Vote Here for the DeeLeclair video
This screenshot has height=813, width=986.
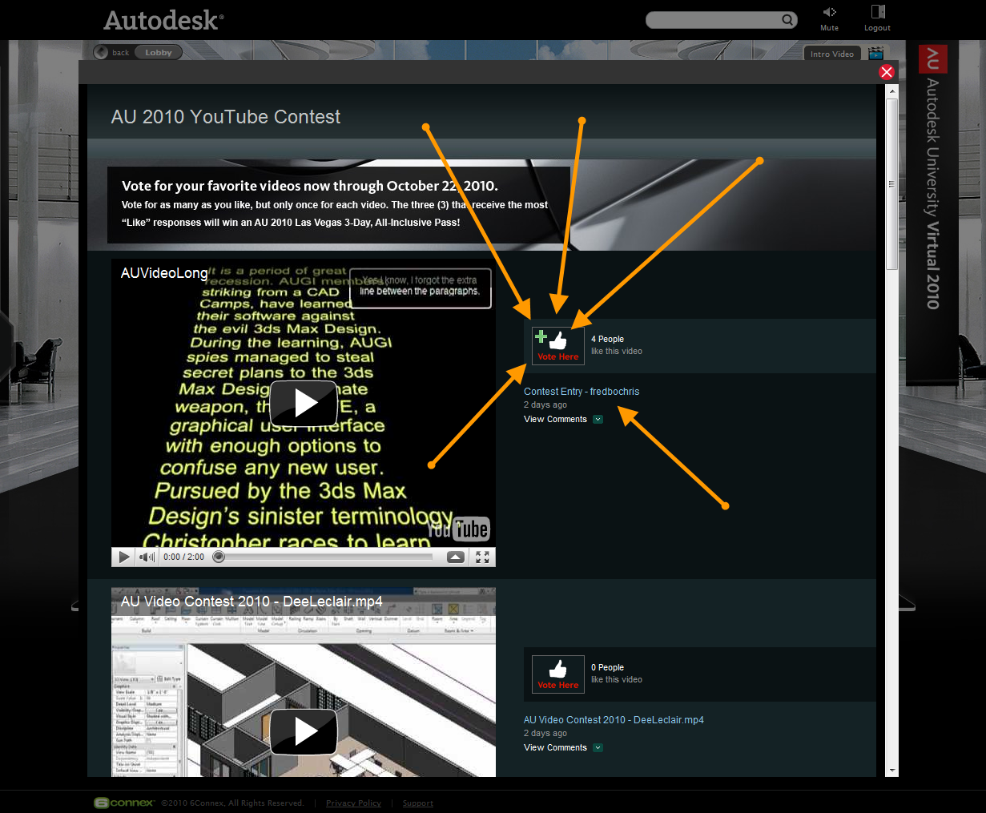558,674
